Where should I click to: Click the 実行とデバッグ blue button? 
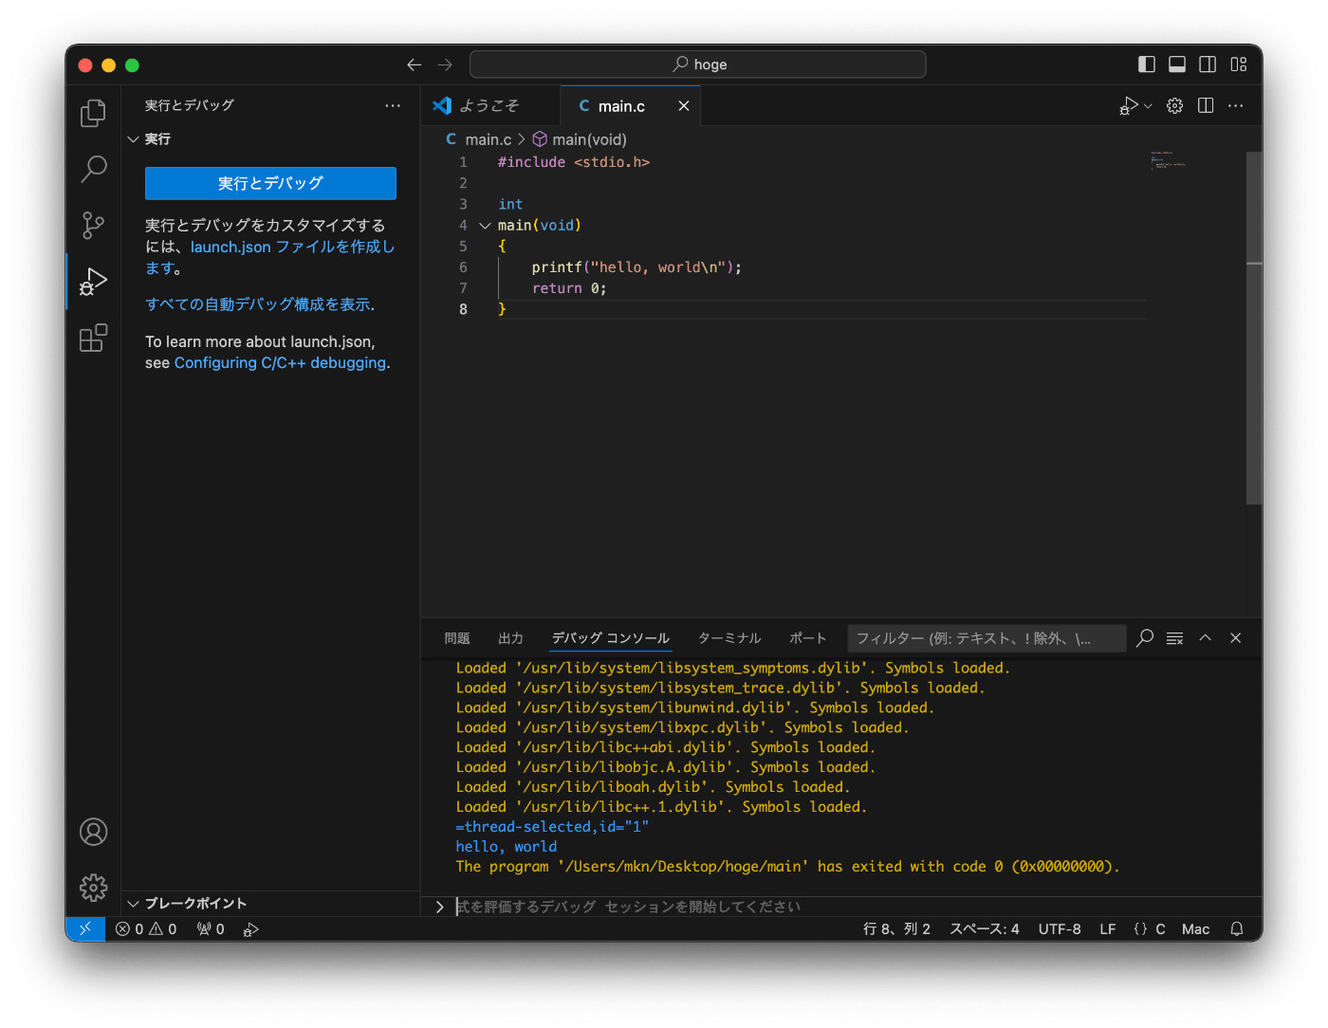270,183
